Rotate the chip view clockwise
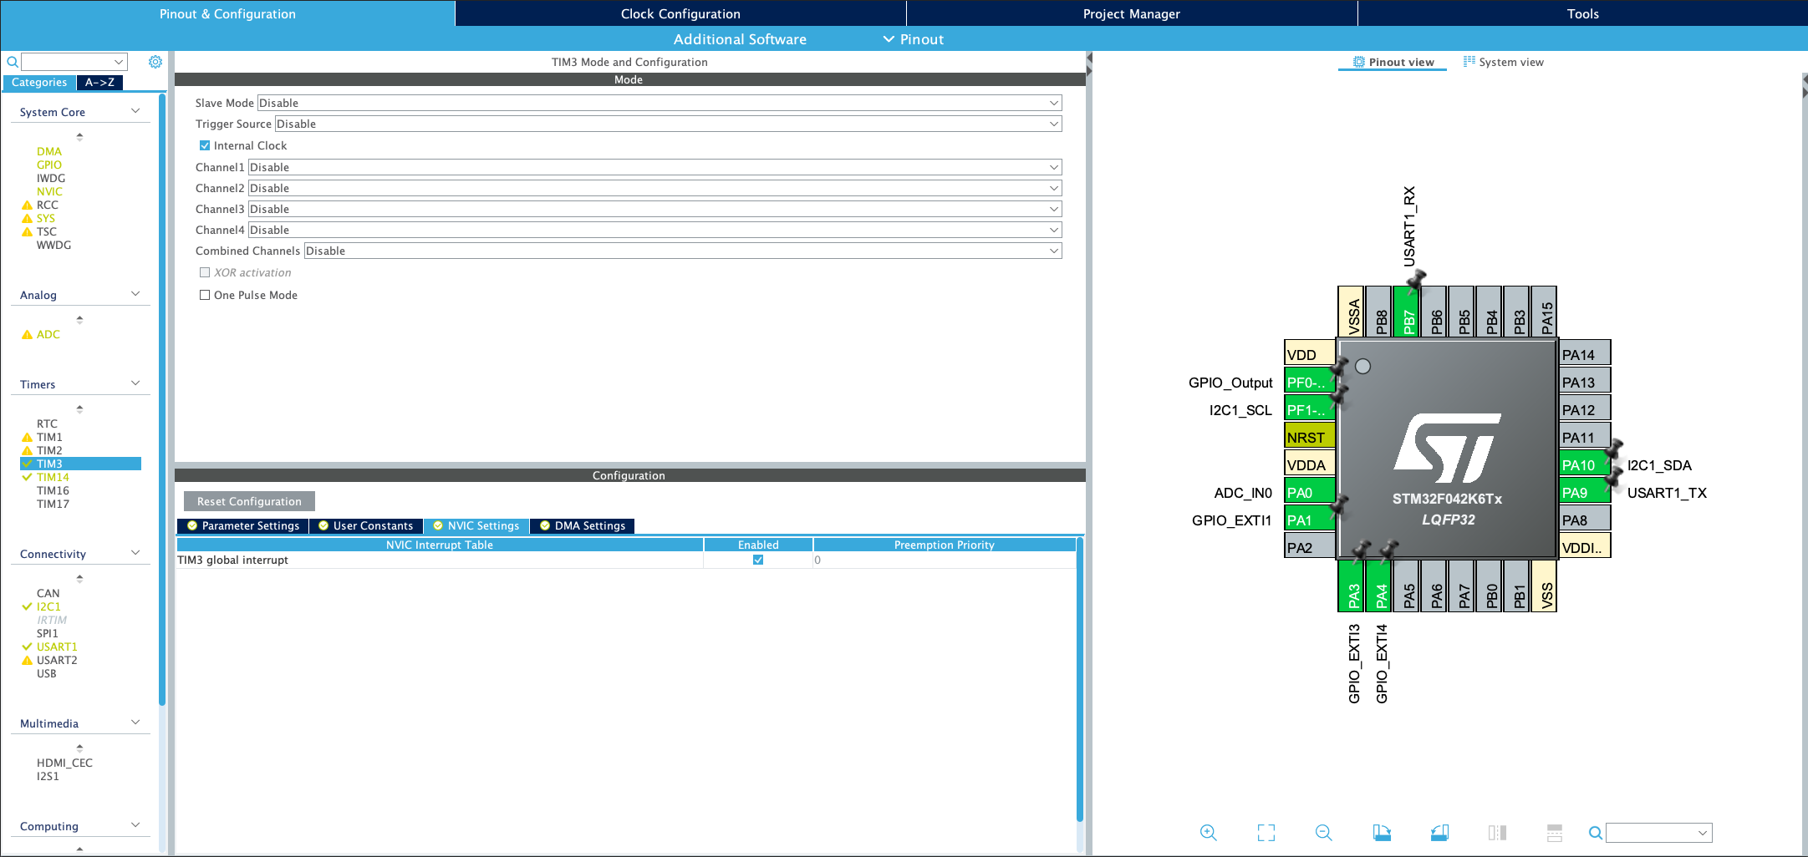Screen dimensions: 1808x857 (1382, 833)
